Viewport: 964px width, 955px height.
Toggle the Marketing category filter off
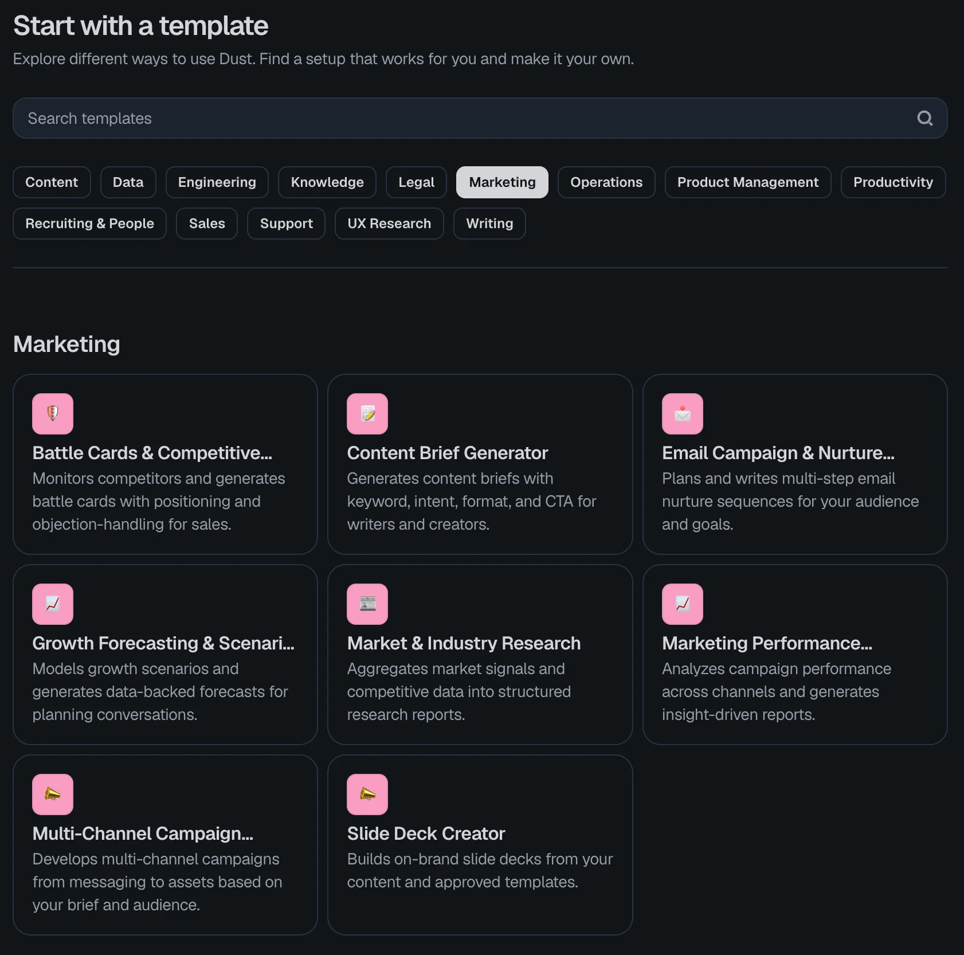tap(501, 182)
